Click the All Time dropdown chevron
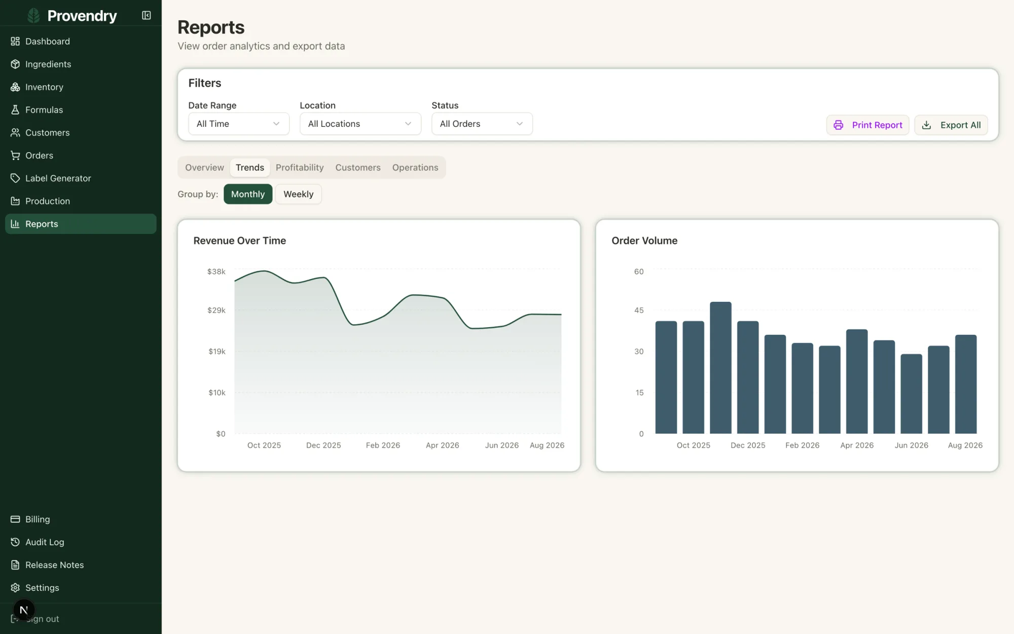The width and height of the screenshot is (1014, 634). [x=276, y=124]
